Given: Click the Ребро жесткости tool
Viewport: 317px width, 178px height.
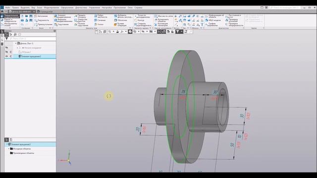Looking at the screenshot, I should tap(101, 16).
